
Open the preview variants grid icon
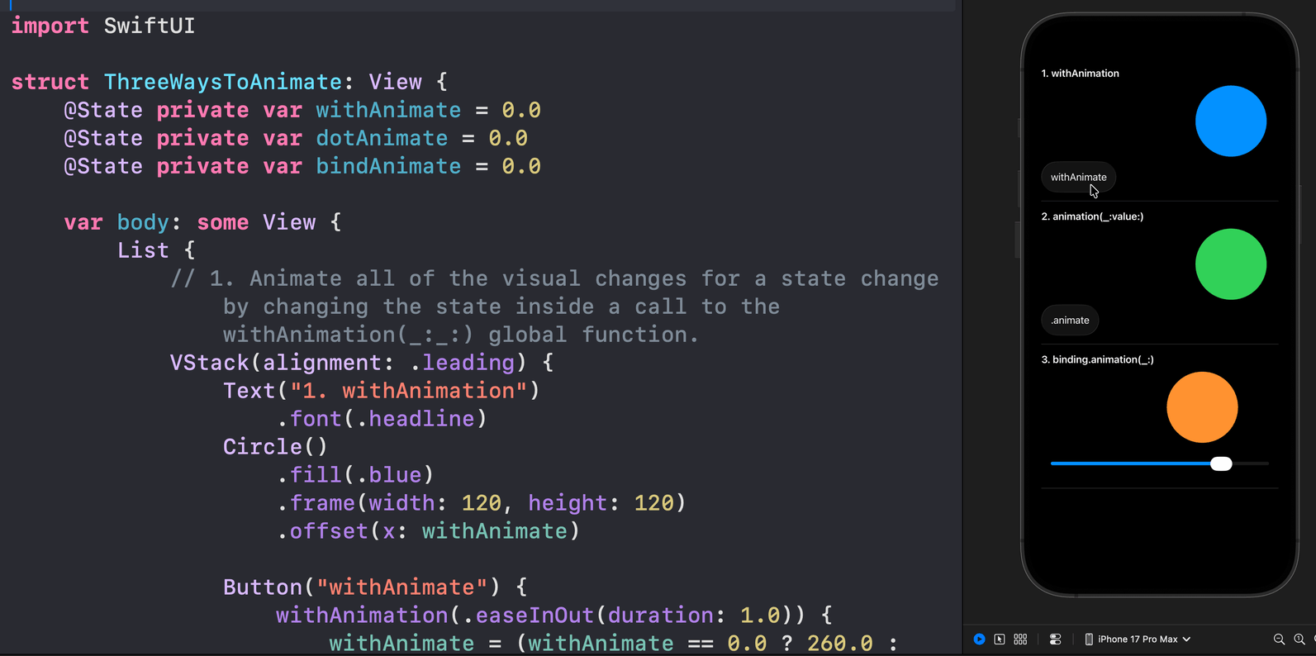point(1020,639)
